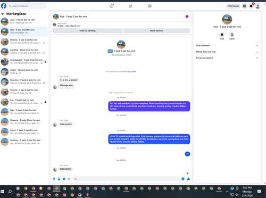The height and width of the screenshot is (198, 266).
Task: Open the Windows action center
Action: tap(259, 192)
